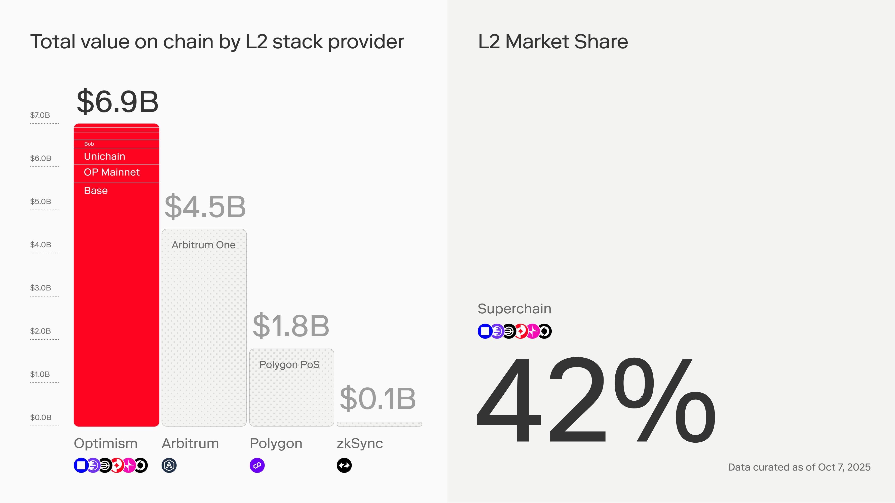The image size is (895, 503).
Task: Select the Unichain segment of the bar
Action: (116, 156)
